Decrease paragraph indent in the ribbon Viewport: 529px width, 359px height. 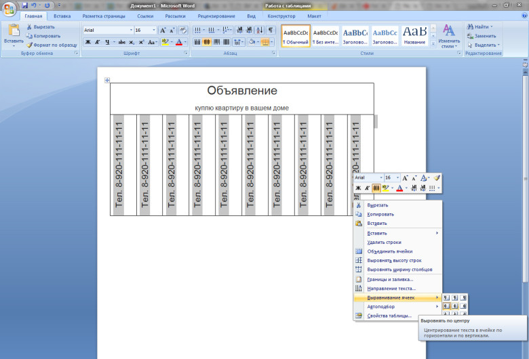coord(240,30)
